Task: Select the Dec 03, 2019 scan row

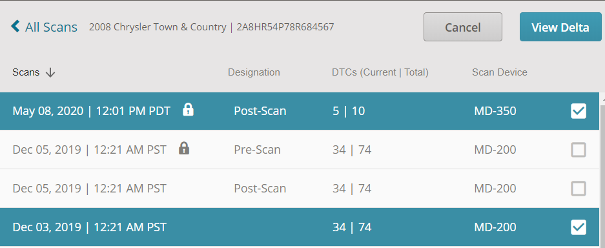Action: click(300, 227)
